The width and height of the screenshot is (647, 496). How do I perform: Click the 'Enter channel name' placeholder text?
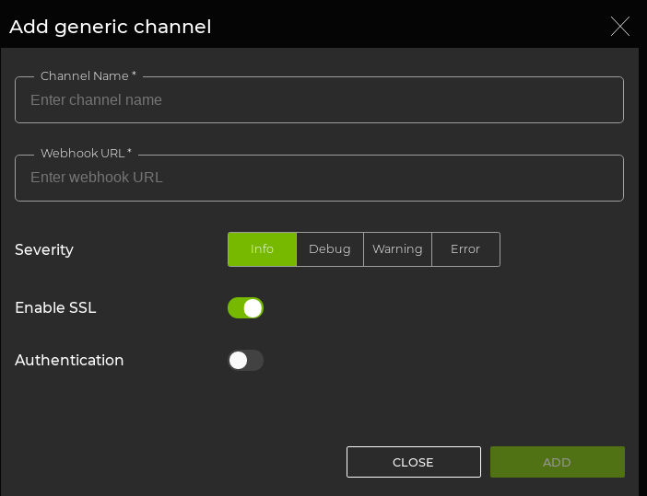click(x=96, y=100)
